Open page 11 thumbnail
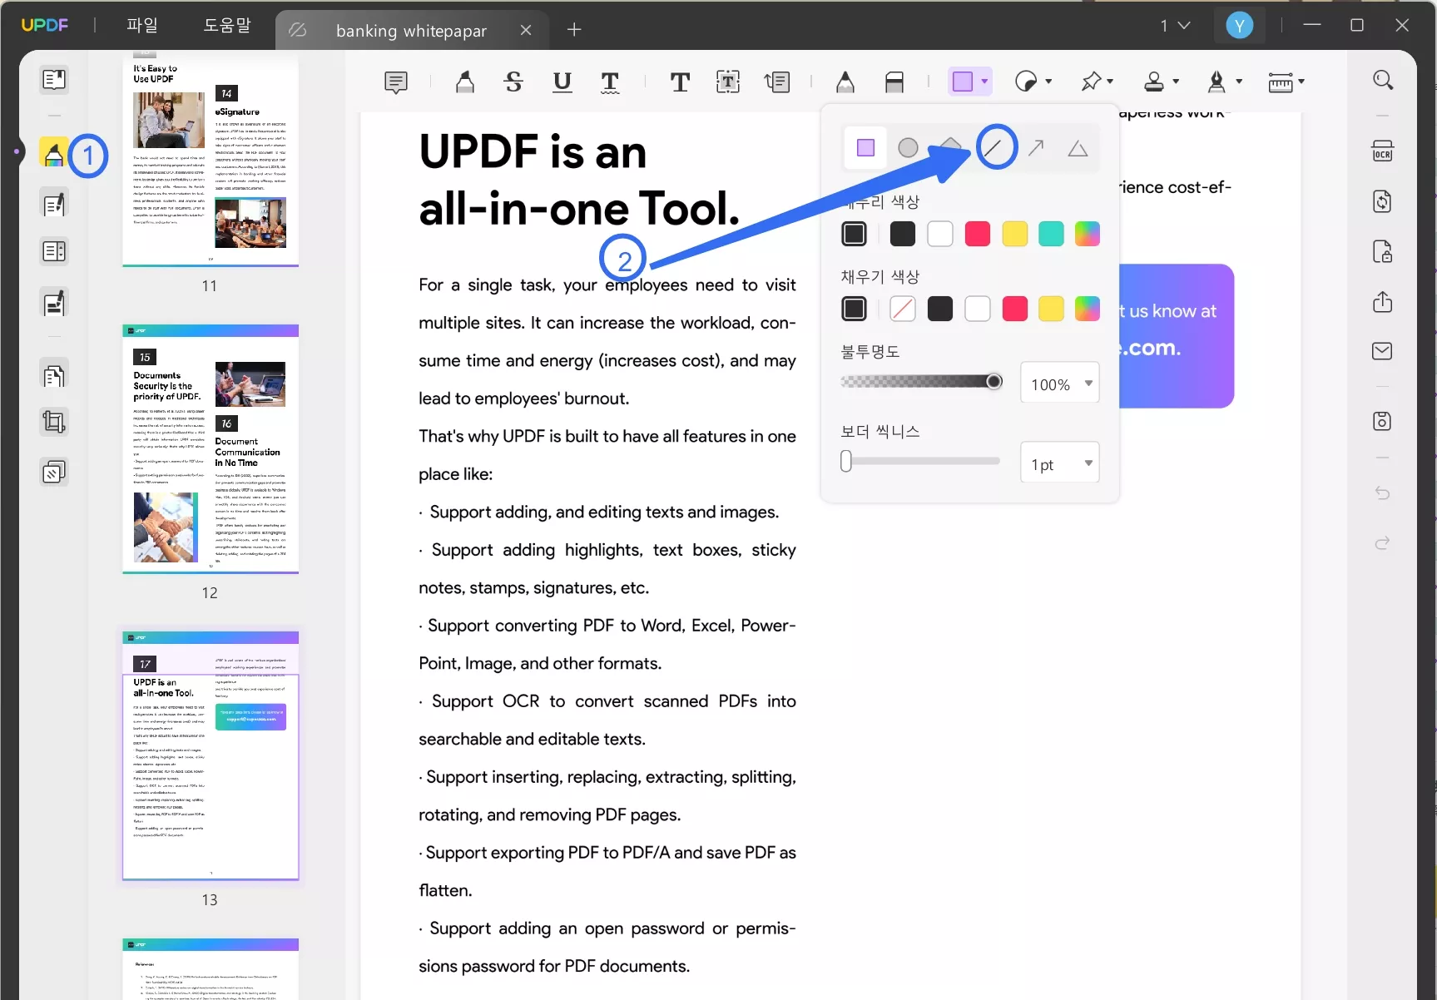The image size is (1437, 1000). click(x=211, y=159)
